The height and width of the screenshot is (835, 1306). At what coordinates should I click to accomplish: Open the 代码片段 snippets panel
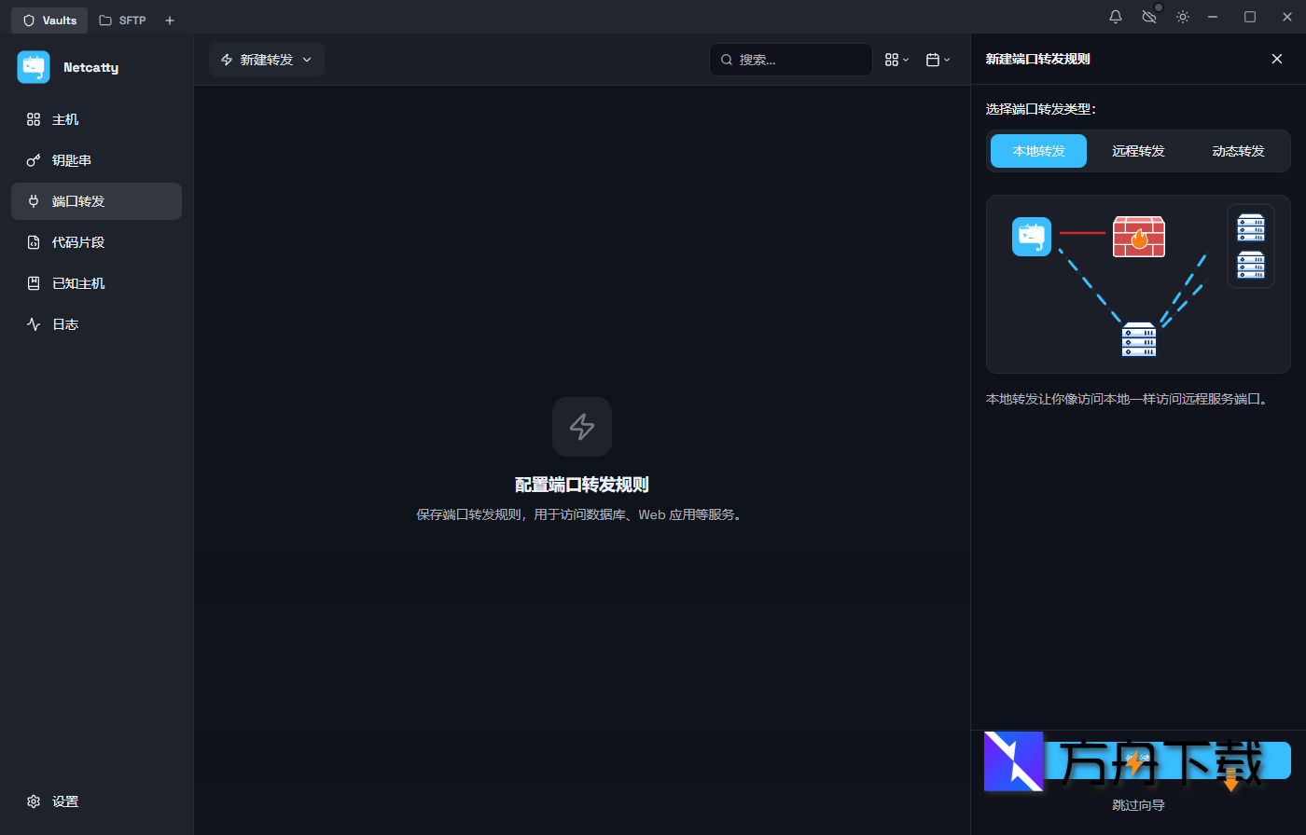point(77,241)
